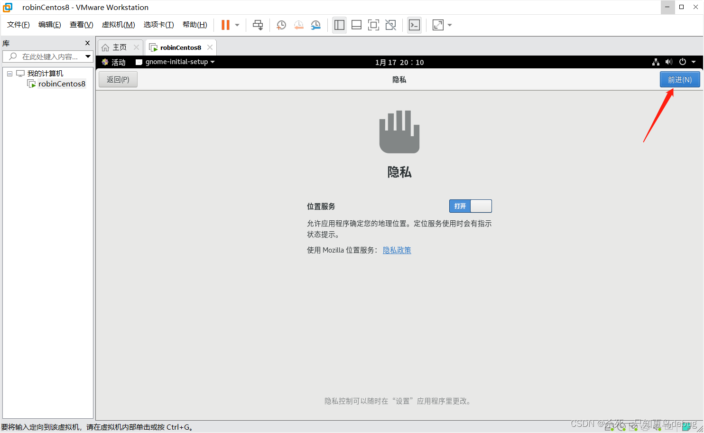Open stretch display dropdown arrow
Image resolution: width=704 pixels, height=433 pixels.
[x=450, y=25]
